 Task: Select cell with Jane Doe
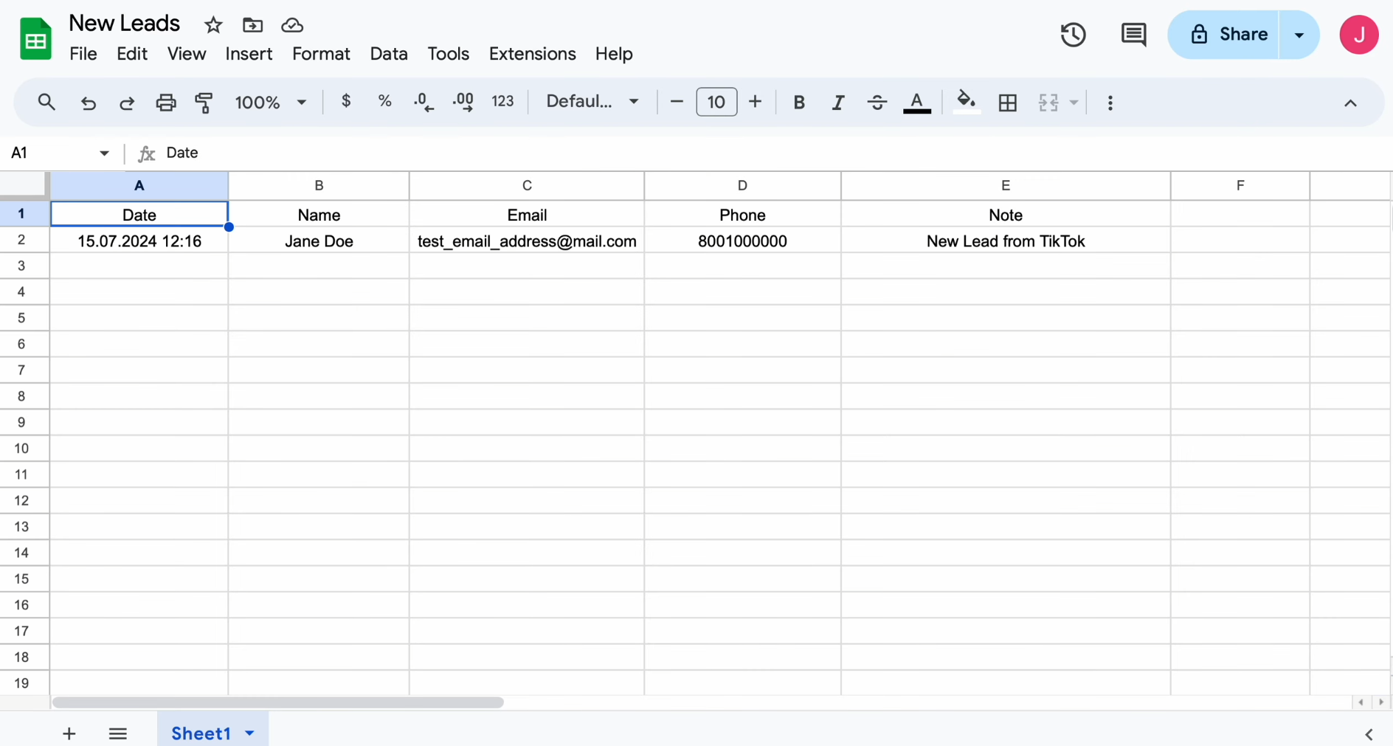(x=319, y=241)
